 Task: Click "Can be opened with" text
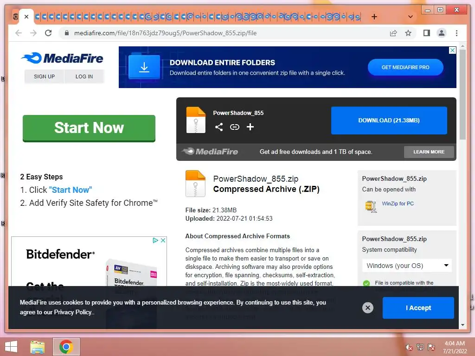click(x=389, y=190)
